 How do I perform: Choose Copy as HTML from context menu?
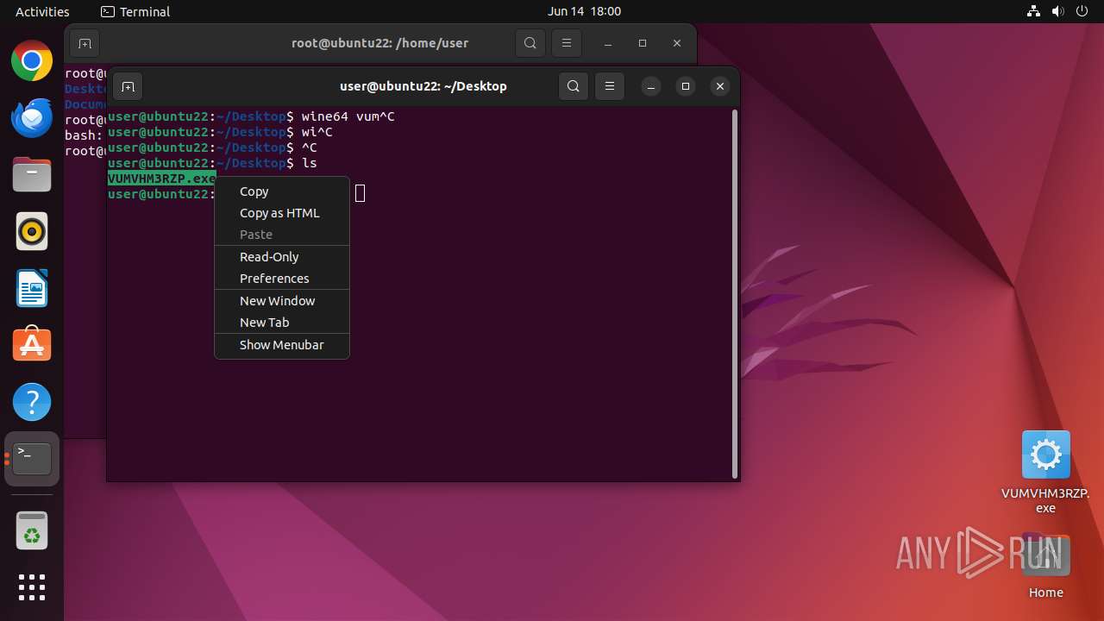click(282, 213)
